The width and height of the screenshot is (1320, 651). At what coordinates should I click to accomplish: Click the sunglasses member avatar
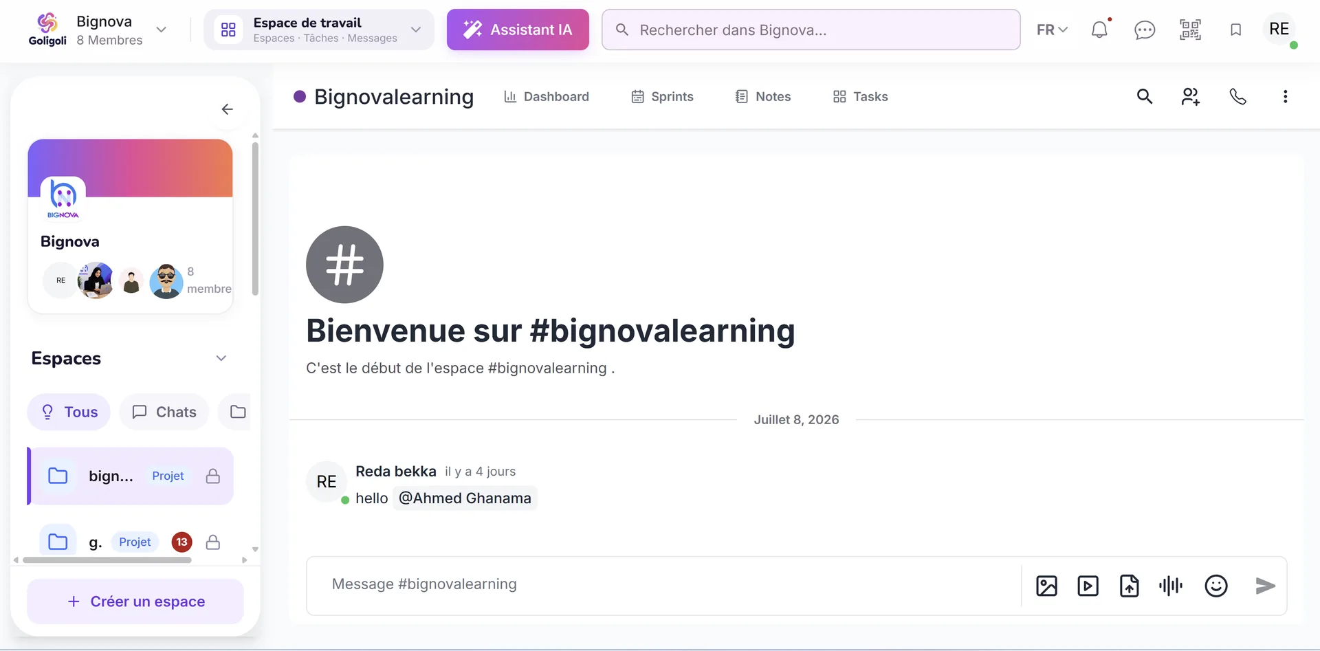click(166, 280)
